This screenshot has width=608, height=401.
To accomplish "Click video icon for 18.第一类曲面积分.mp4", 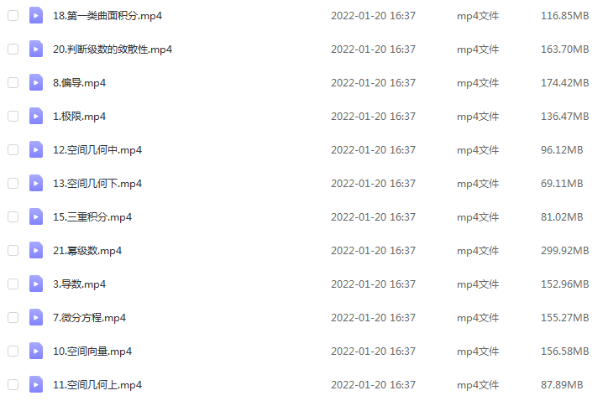I will 36,15.
